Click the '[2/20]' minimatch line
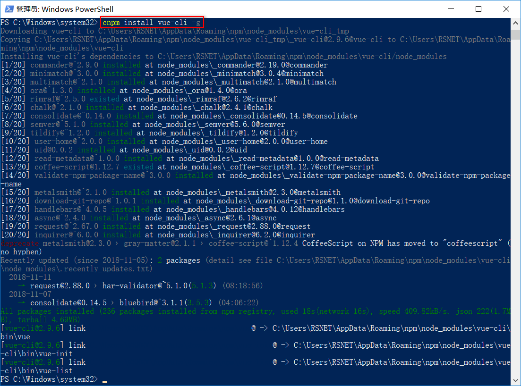This screenshot has width=521, height=386. coord(162,73)
